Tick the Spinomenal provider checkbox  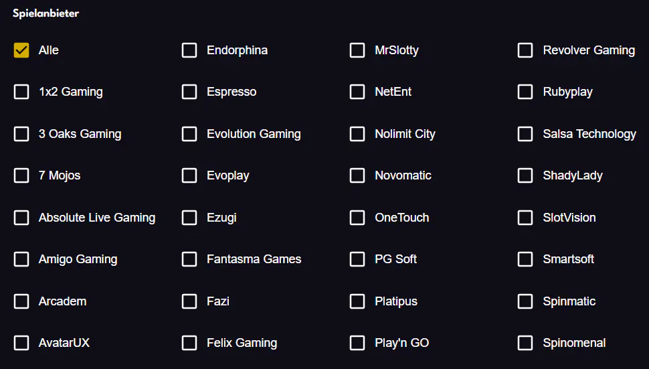(525, 343)
